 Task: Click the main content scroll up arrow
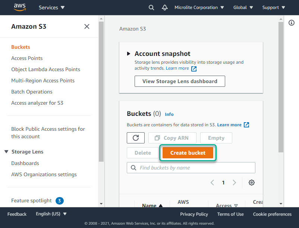click(281, 19)
